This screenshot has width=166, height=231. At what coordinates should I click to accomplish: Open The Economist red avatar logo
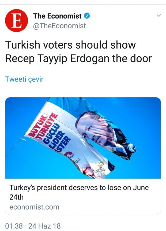(16, 20)
